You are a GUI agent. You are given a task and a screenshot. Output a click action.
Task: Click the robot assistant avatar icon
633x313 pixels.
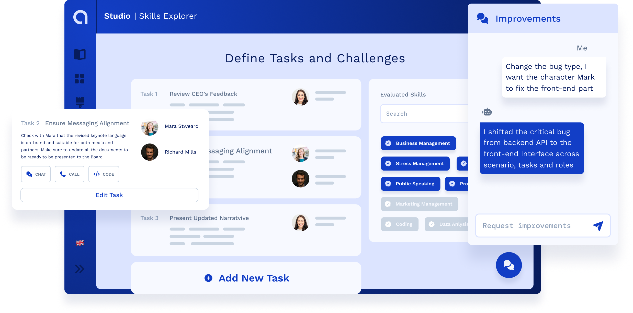point(487,112)
